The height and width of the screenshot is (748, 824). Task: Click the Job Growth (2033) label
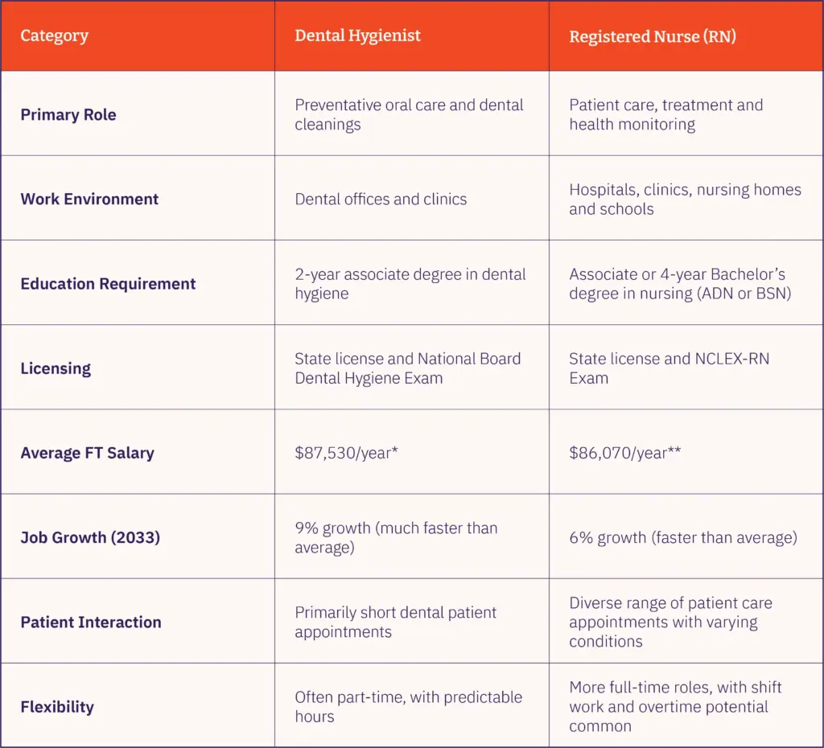click(90, 537)
